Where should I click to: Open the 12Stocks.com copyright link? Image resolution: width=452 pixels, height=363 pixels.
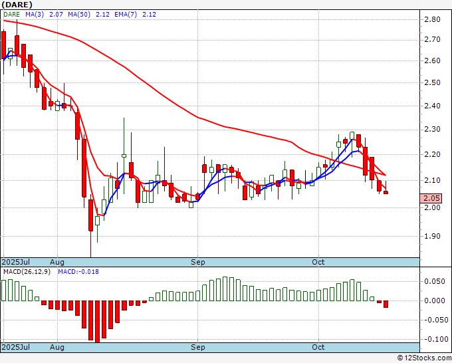(x=424, y=358)
